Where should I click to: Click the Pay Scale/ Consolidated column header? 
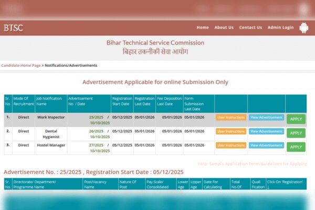tap(161, 184)
